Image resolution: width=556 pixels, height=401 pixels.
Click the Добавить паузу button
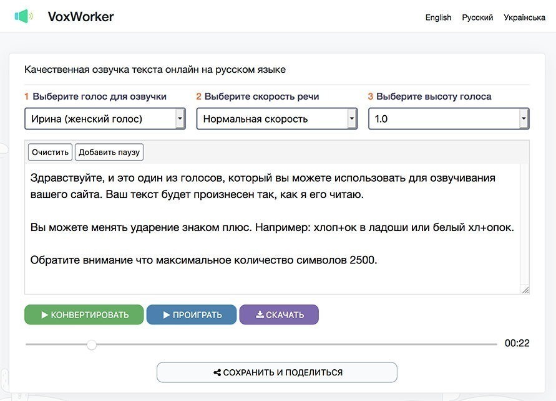click(x=109, y=152)
